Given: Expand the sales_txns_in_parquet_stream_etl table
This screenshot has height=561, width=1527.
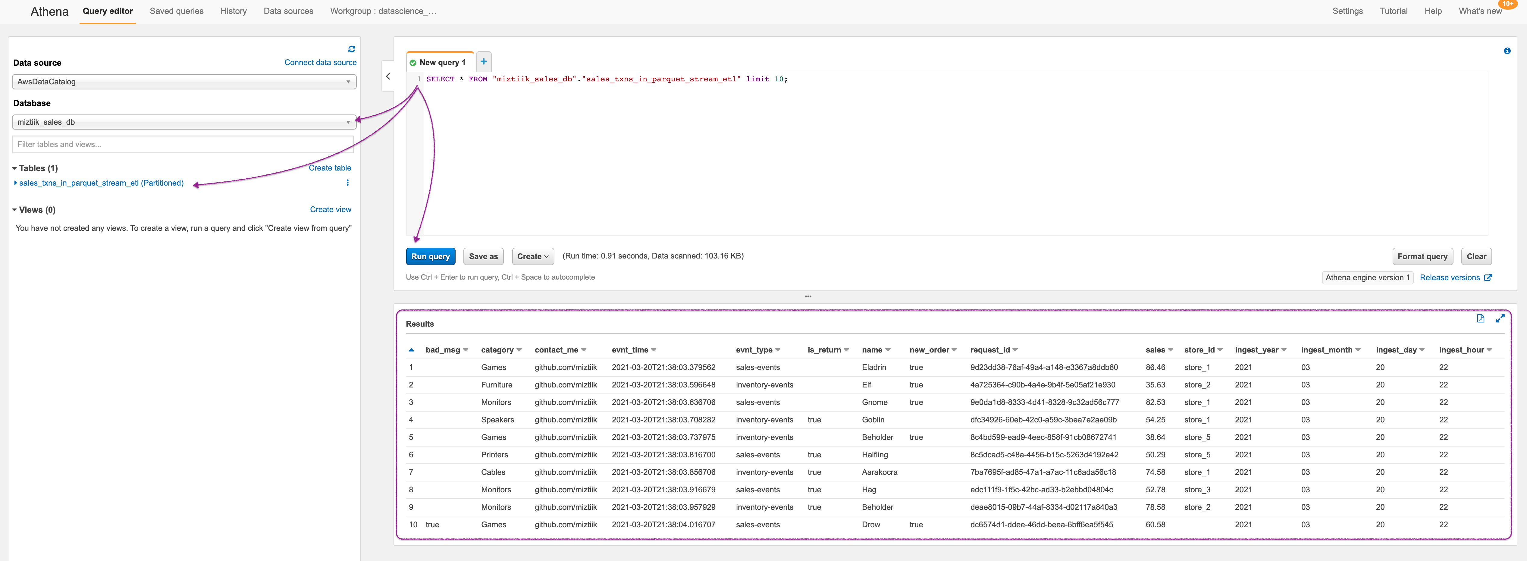Looking at the screenshot, I should pyautogui.click(x=15, y=183).
